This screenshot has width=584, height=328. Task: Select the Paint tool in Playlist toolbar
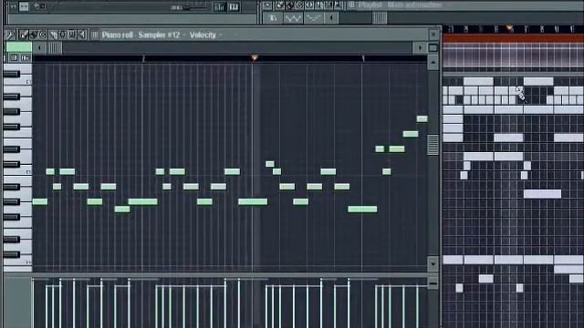pos(289,5)
